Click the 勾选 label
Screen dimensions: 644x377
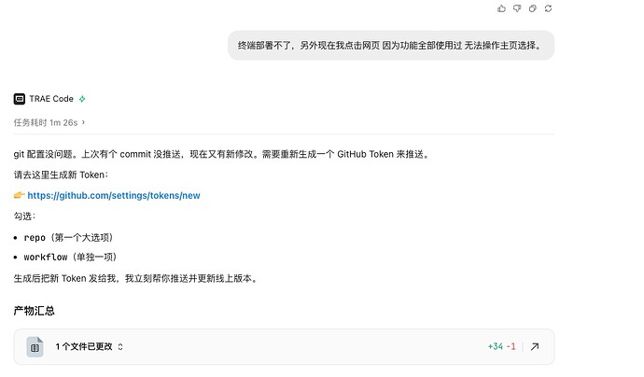pyautogui.click(x=24, y=216)
